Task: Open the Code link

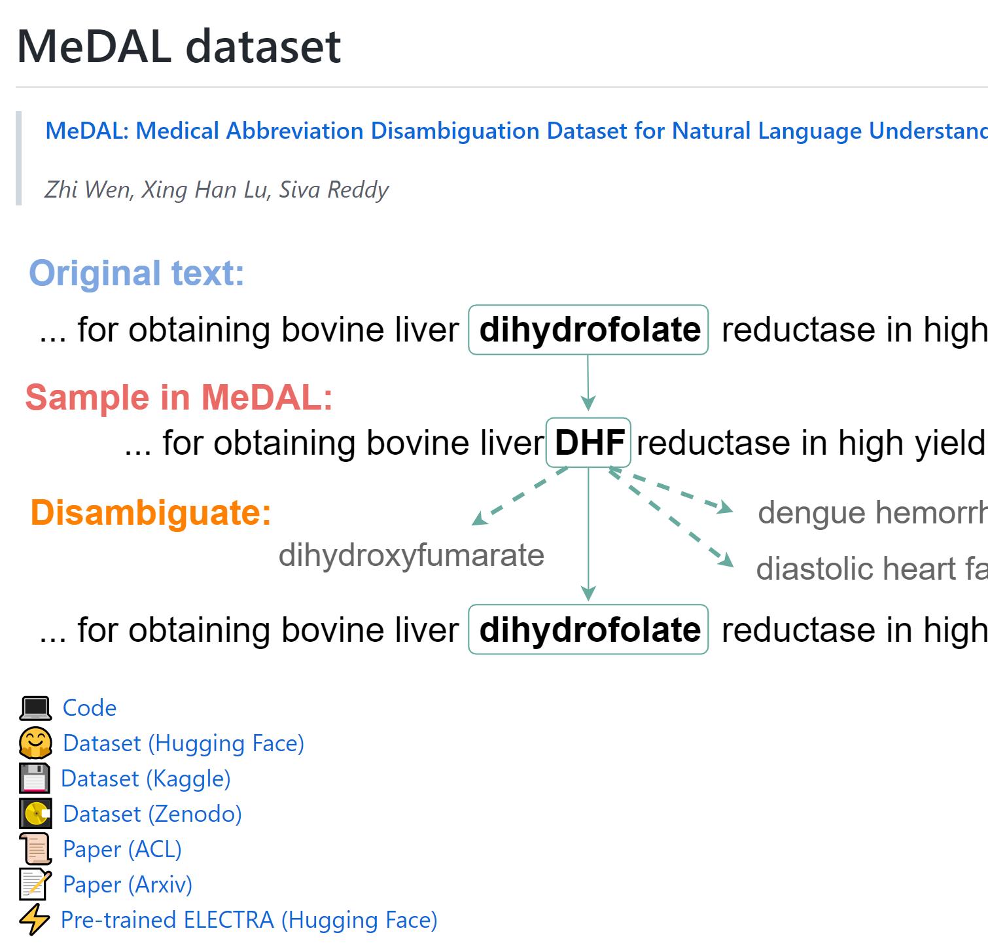Action: pyautogui.click(x=90, y=708)
